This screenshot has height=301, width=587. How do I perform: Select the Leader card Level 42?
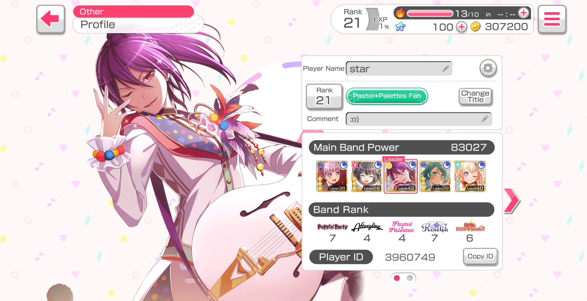401,176
